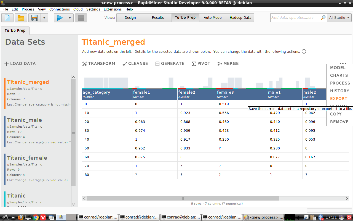
Task: Open the TRANSFORM action
Action: click(98, 64)
